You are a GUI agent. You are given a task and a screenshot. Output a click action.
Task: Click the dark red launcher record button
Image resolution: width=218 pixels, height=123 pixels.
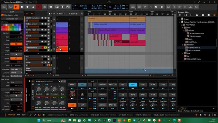[38, 7]
